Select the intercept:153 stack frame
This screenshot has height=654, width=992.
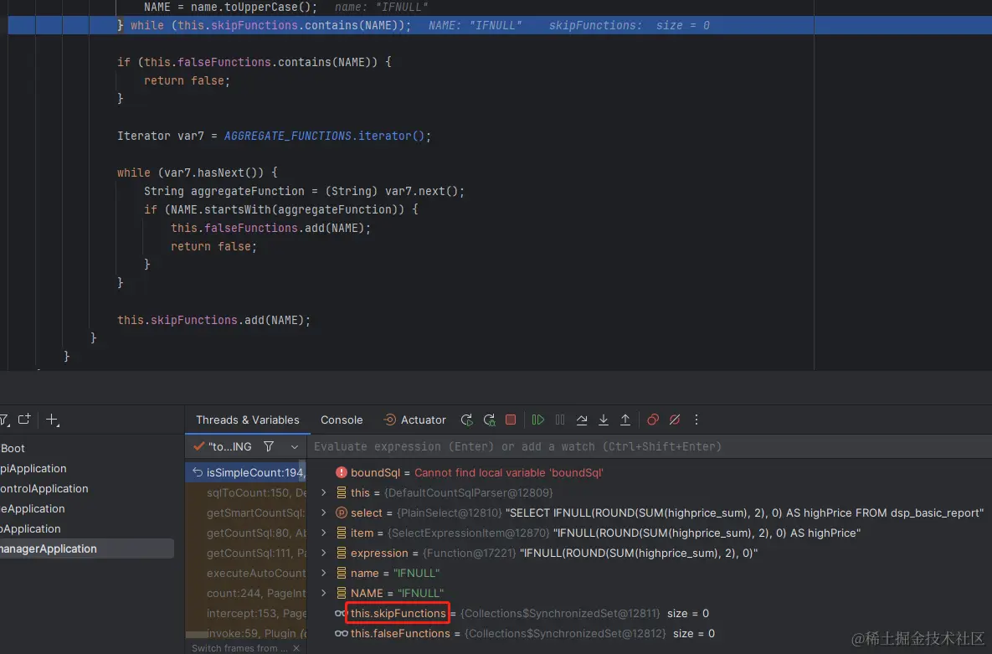point(246,613)
